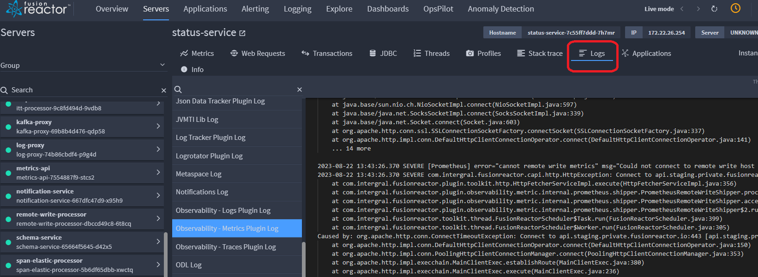Expand the remote-write-processor server entry
The image size is (758, 277).
158,218
